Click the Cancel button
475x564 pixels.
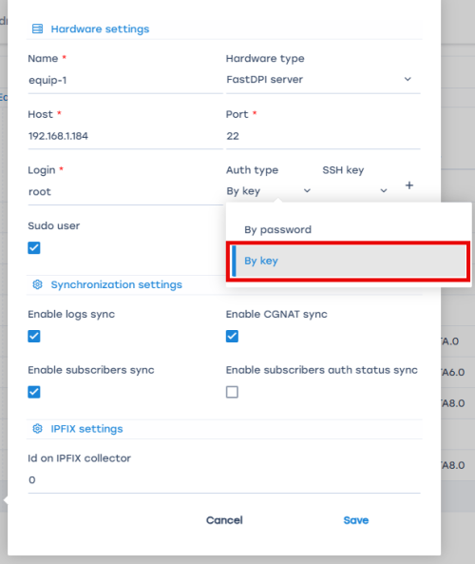(224, 520)
